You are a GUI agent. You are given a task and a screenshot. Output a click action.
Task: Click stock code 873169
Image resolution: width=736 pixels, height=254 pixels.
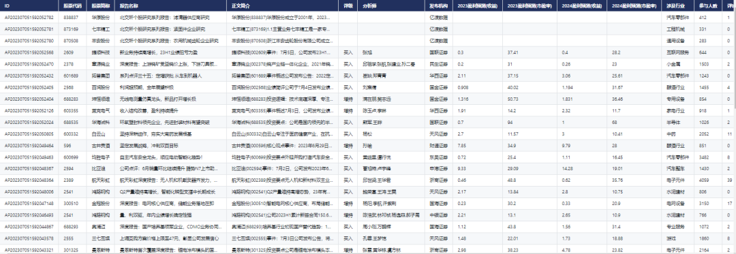[70, 29]
